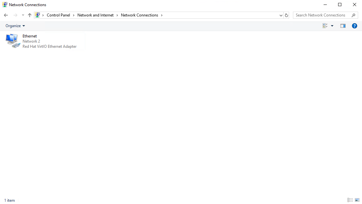Select Network Connections in the breadcrumb
The width and height of the screenshot is (362, 204).
tap(139, 15)
